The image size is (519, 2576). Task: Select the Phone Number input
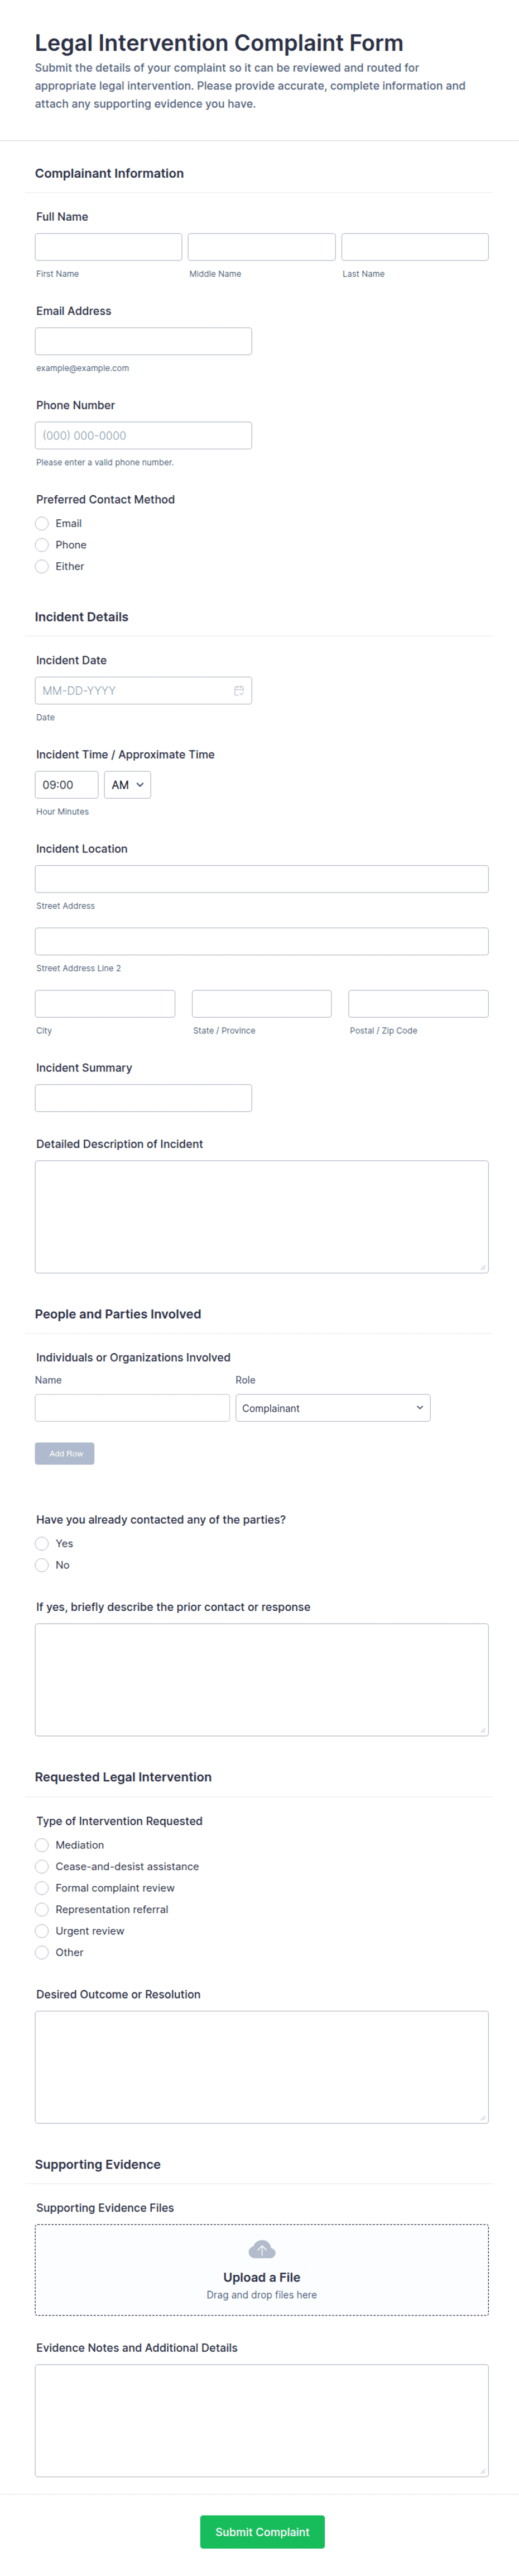(x=143, y=435)
